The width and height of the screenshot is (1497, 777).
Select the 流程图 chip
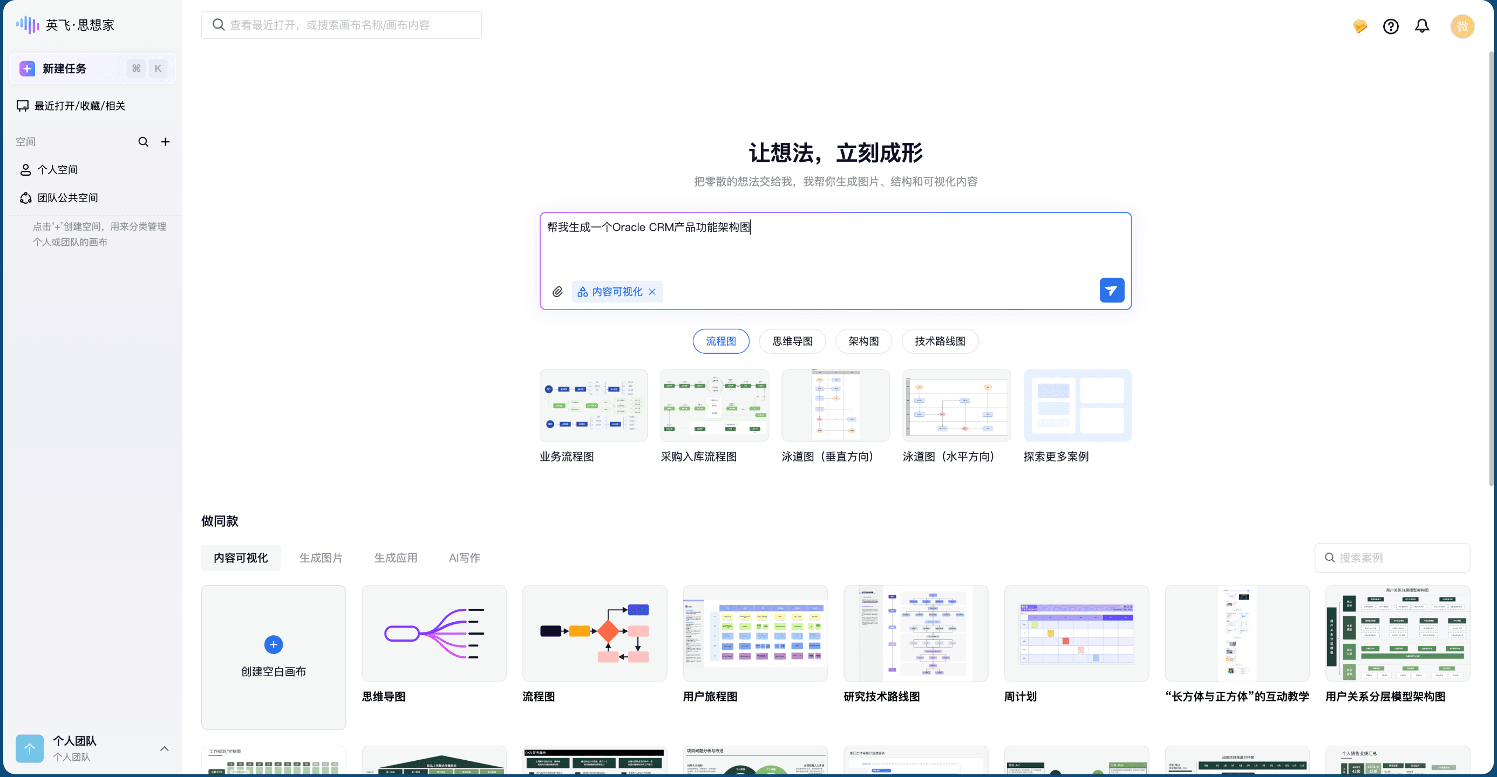pos(720,341)
